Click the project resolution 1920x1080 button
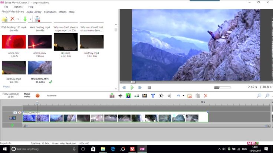 coord(11,95)
